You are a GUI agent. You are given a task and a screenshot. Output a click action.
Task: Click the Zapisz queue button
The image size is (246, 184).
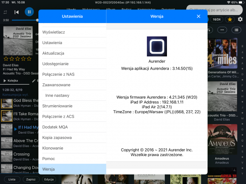point(31,179)
